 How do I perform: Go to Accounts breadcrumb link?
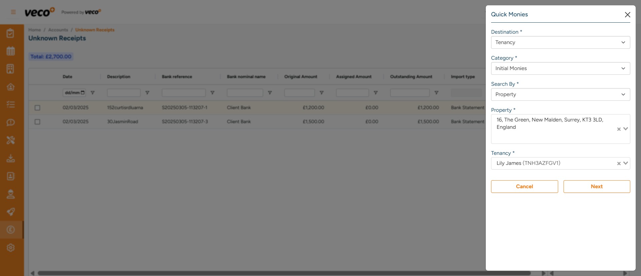coord(58,30)
